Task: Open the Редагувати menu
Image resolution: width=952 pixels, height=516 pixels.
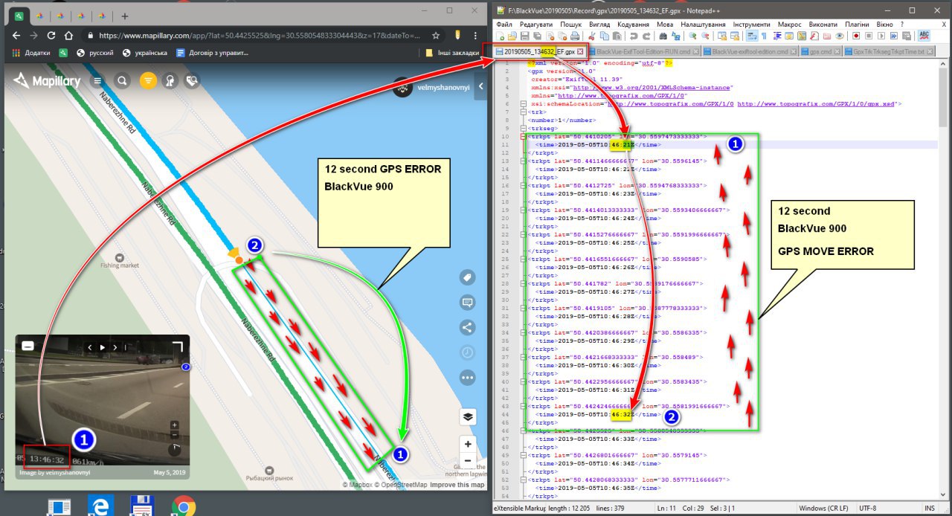Action: (x=535, y=25)
